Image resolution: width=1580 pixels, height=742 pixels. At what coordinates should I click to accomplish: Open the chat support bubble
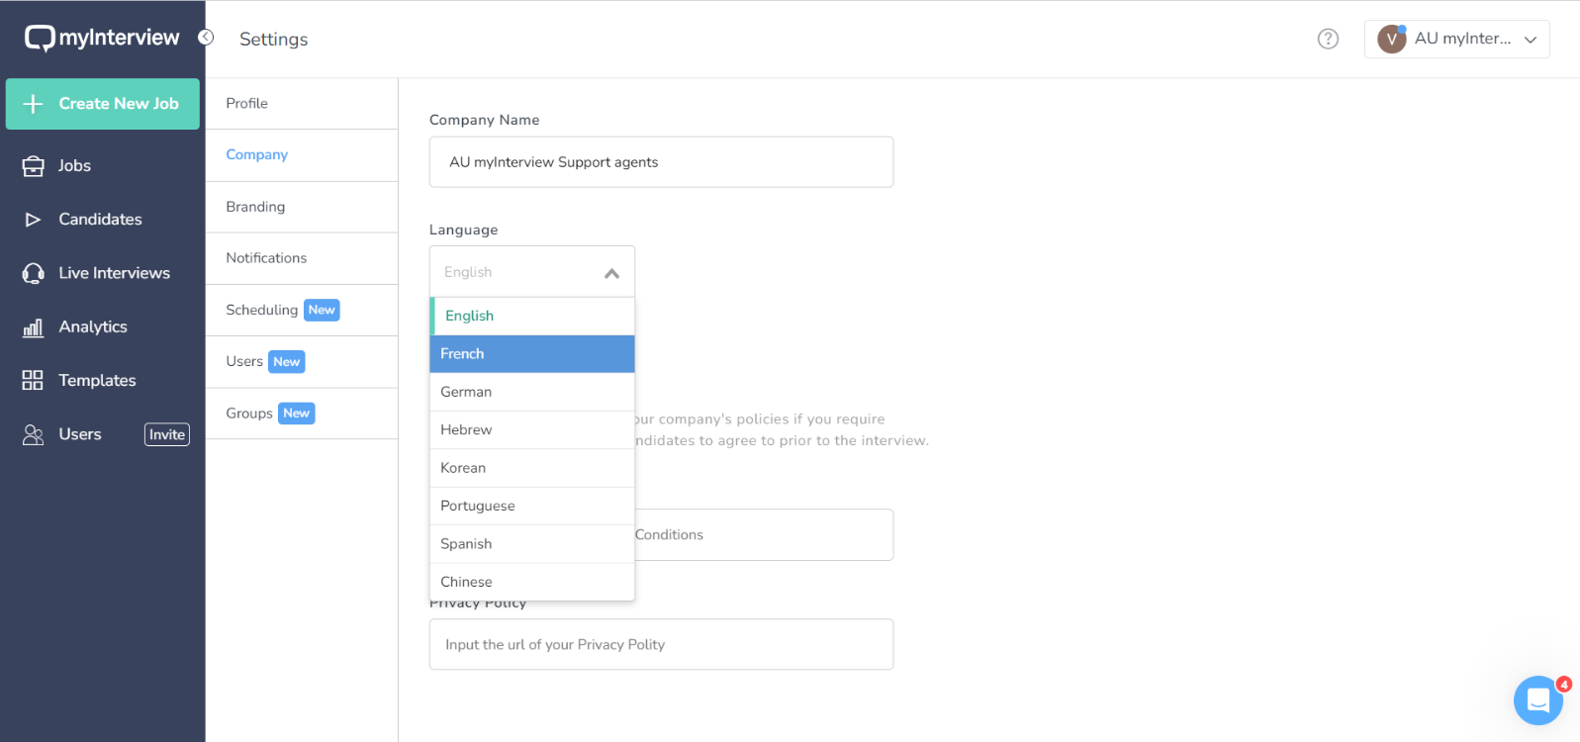pyautogui.click(x=1537, y=700)
